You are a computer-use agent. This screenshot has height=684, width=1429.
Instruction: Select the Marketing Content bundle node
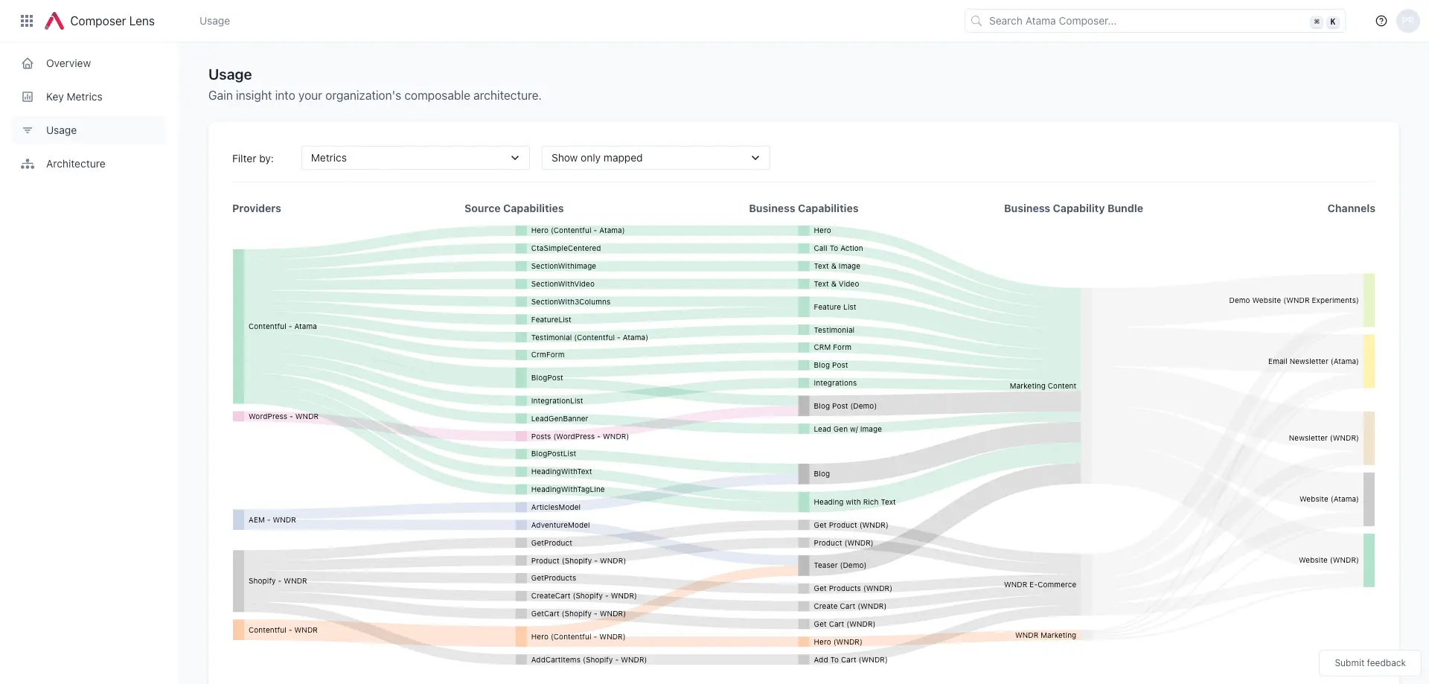tap(1086, 386)
